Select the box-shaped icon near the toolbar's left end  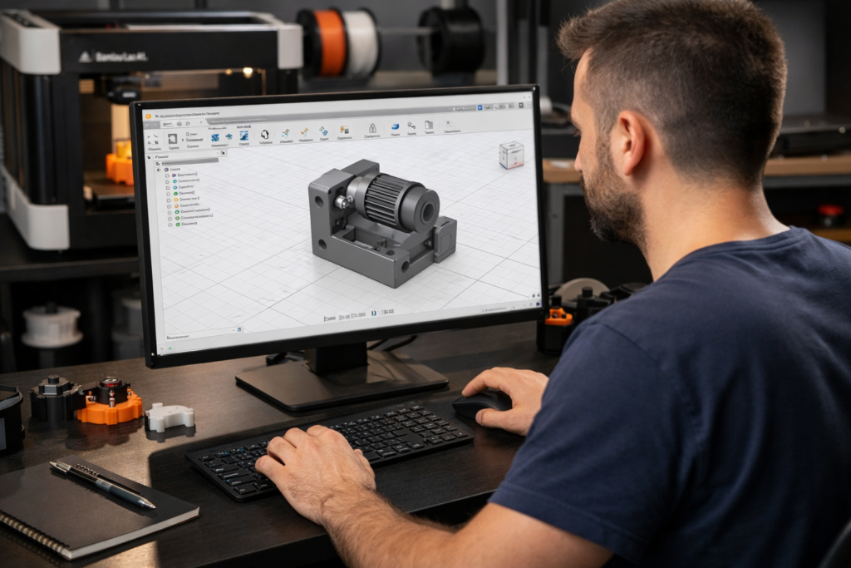173,139
